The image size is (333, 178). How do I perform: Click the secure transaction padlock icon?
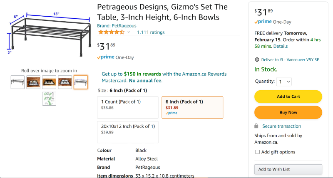click(257, 126)
